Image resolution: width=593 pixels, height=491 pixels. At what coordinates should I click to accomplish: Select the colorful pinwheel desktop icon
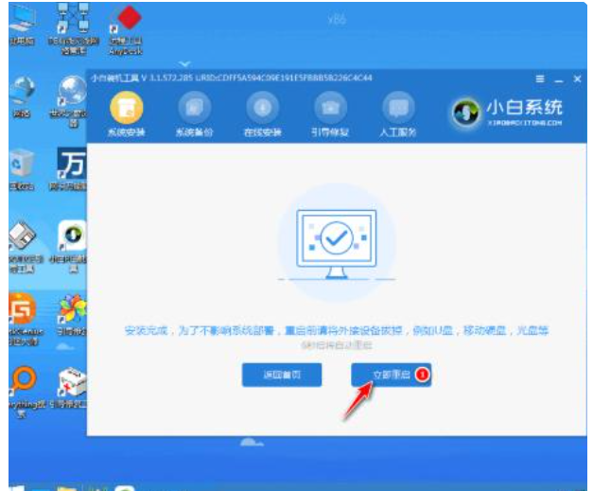click(x=72, y=315)
